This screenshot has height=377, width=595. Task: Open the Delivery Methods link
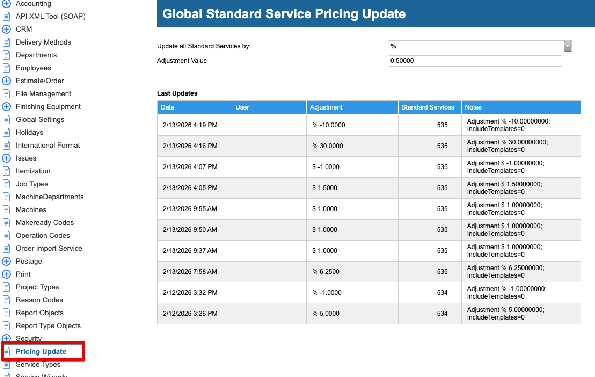point(43,42)
